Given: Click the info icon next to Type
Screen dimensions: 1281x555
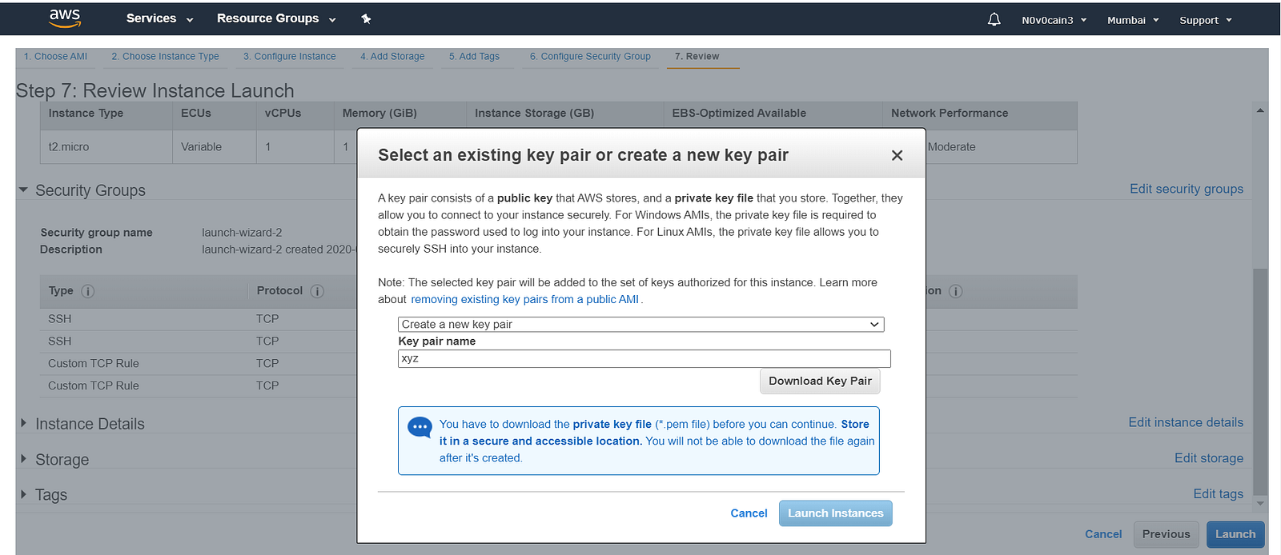Looking at the screenshot, I should 88,291.
